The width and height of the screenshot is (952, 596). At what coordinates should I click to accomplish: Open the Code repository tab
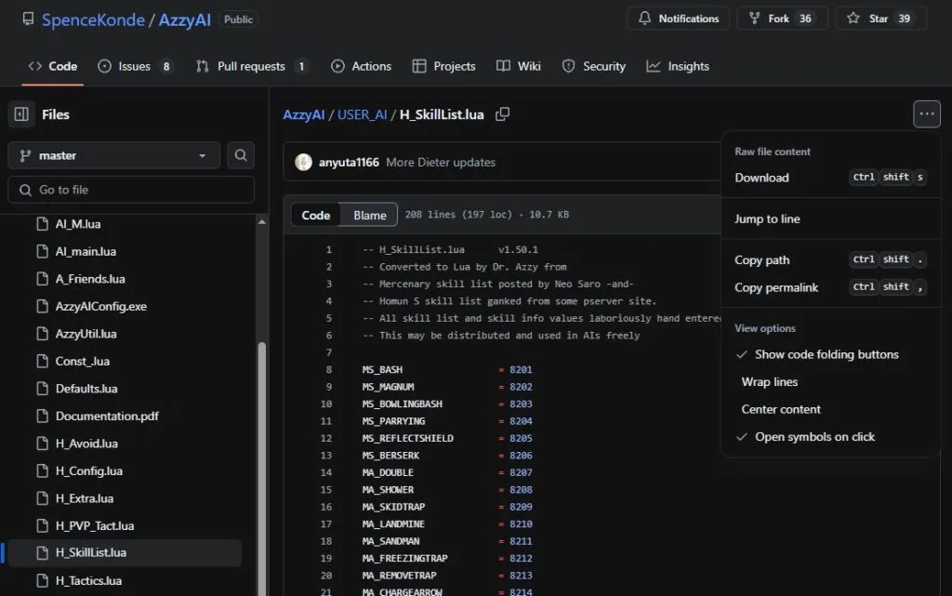point(53,66)
